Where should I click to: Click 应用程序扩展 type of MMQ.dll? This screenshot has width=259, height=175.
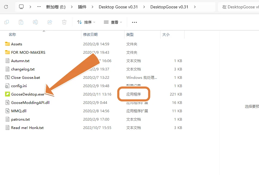point(137,111)
